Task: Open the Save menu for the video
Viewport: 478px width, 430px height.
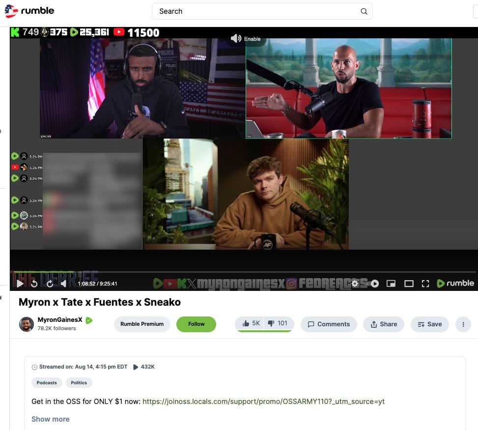Action: pos(429,324)
